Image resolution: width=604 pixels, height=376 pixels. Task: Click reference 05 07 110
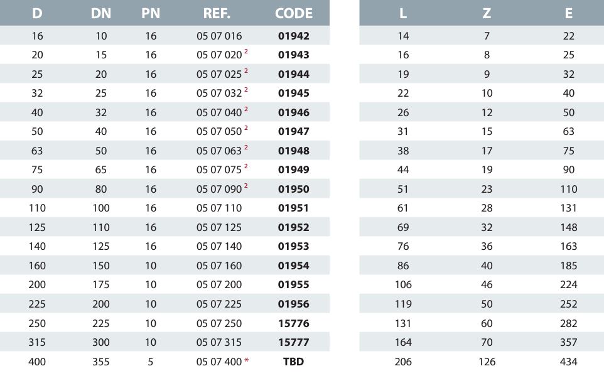click(219, 208)
